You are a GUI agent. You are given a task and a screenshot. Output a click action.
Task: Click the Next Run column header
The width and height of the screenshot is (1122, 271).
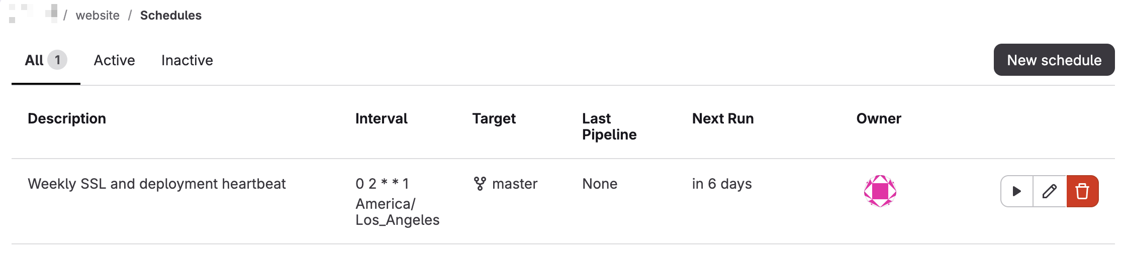point(723,118)
